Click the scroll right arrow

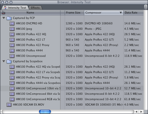pos(141,112)
